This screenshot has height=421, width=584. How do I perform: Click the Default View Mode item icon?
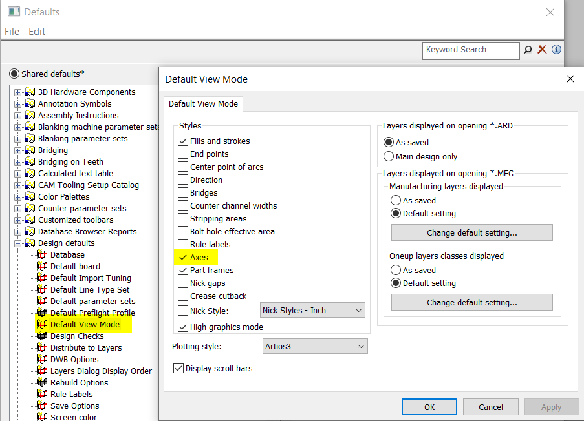[43, 324]
